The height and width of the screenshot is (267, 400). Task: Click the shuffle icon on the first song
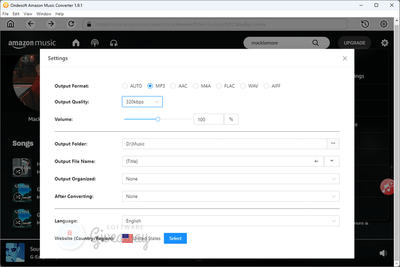click(18, 172)
